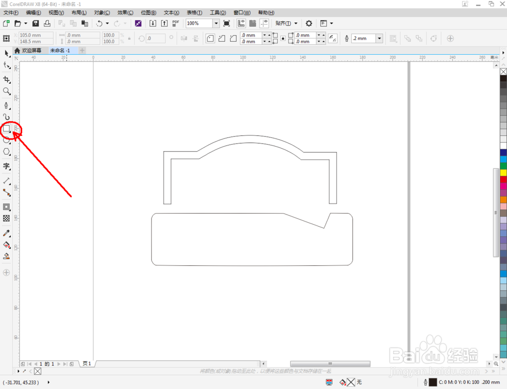Select the Drop Shadow tool
The height and width of the screenshot is (389, 507).
coord(7,207)
